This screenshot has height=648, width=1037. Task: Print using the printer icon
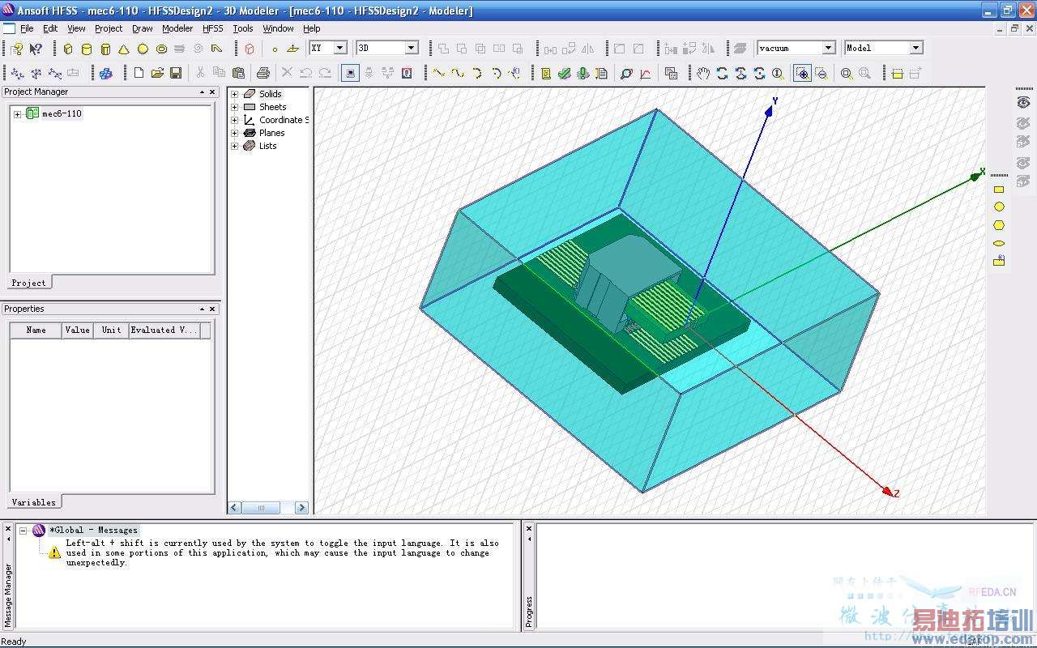point(263,73)
